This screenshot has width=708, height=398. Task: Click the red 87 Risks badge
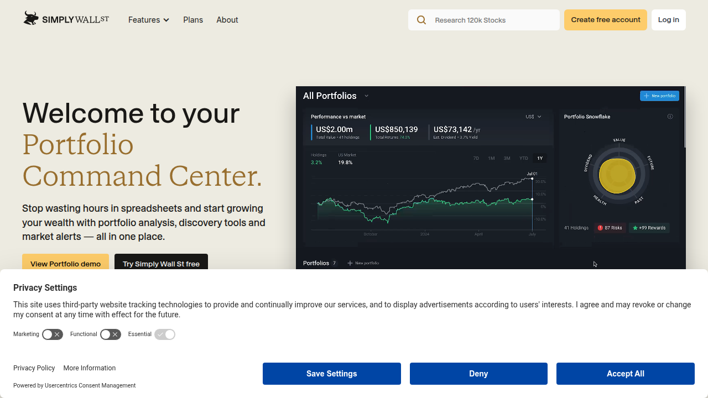[610, 228]
